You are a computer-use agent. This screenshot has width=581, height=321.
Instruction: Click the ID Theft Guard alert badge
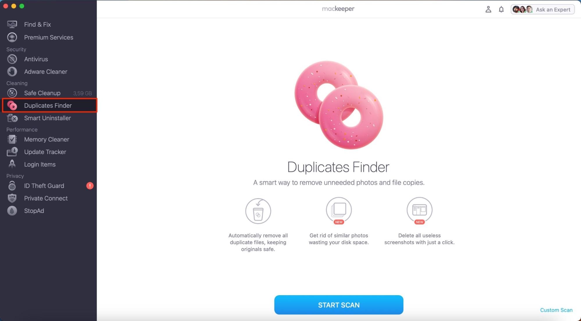[90, 186]
